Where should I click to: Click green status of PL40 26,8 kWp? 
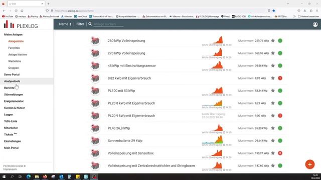pyautogui.click(x=280, y=128)
